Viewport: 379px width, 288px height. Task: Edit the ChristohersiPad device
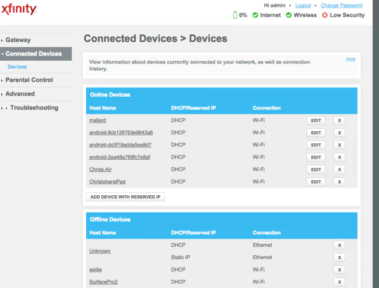point(315,182)
